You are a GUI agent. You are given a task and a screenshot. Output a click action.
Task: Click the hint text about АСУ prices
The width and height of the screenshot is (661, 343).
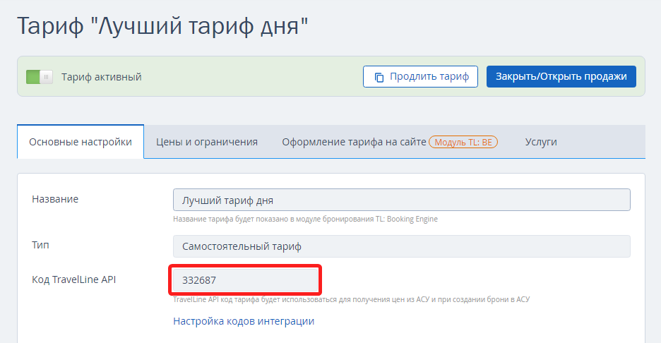(x=351, y=299)
